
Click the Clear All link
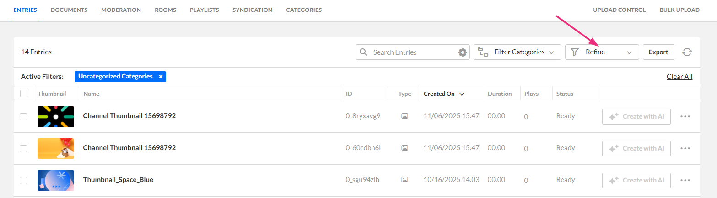point(679,77)
